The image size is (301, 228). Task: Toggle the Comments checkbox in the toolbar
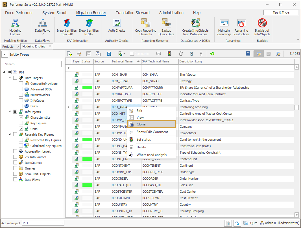pos(132,53)
